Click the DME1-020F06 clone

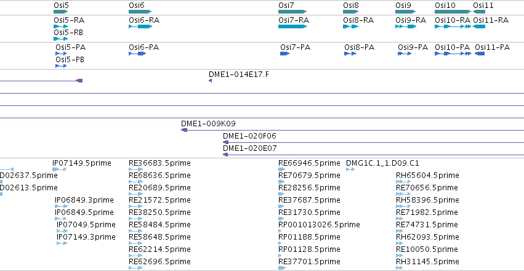tap(373, 142)
